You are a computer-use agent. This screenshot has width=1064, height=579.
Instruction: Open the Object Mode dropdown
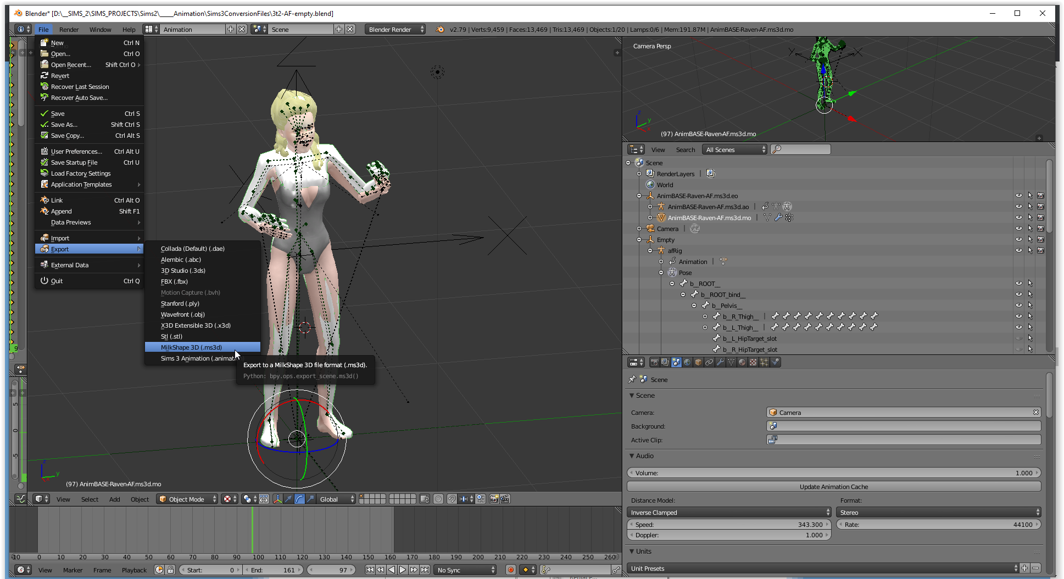(187, 499)
